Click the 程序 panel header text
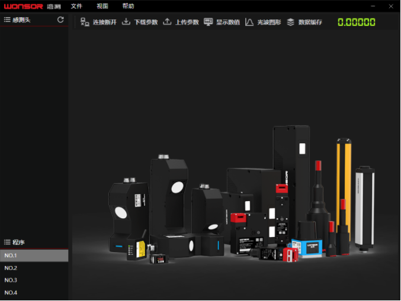The image size is (401, 301). click(18, 242)
